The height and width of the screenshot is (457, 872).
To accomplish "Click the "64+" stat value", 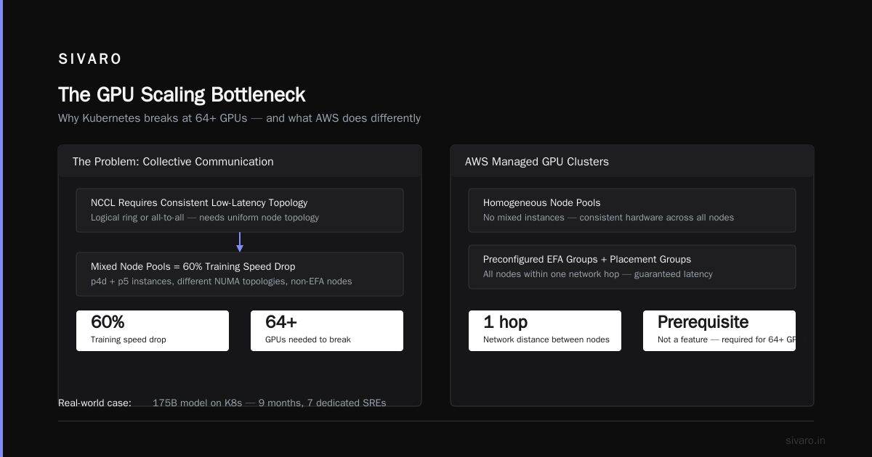I will pyautogui.click(x=281, y=322).
